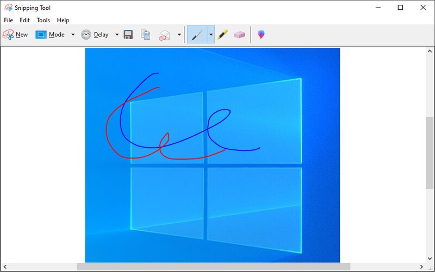Copy snip using the Copy icon
Screen dimensions: 435x272
point(145,35)
